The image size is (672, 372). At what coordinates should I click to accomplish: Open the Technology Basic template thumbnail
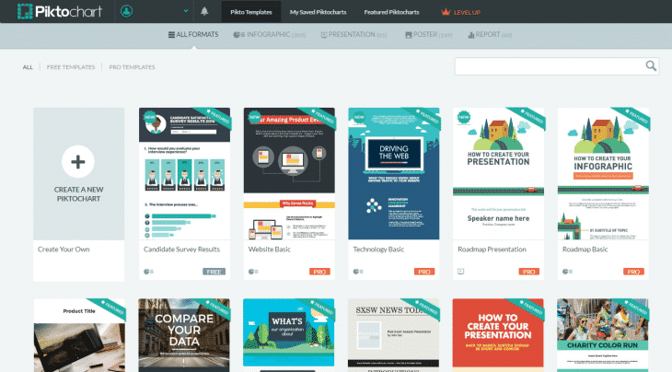pyautogui.click(x=393, y=173)
